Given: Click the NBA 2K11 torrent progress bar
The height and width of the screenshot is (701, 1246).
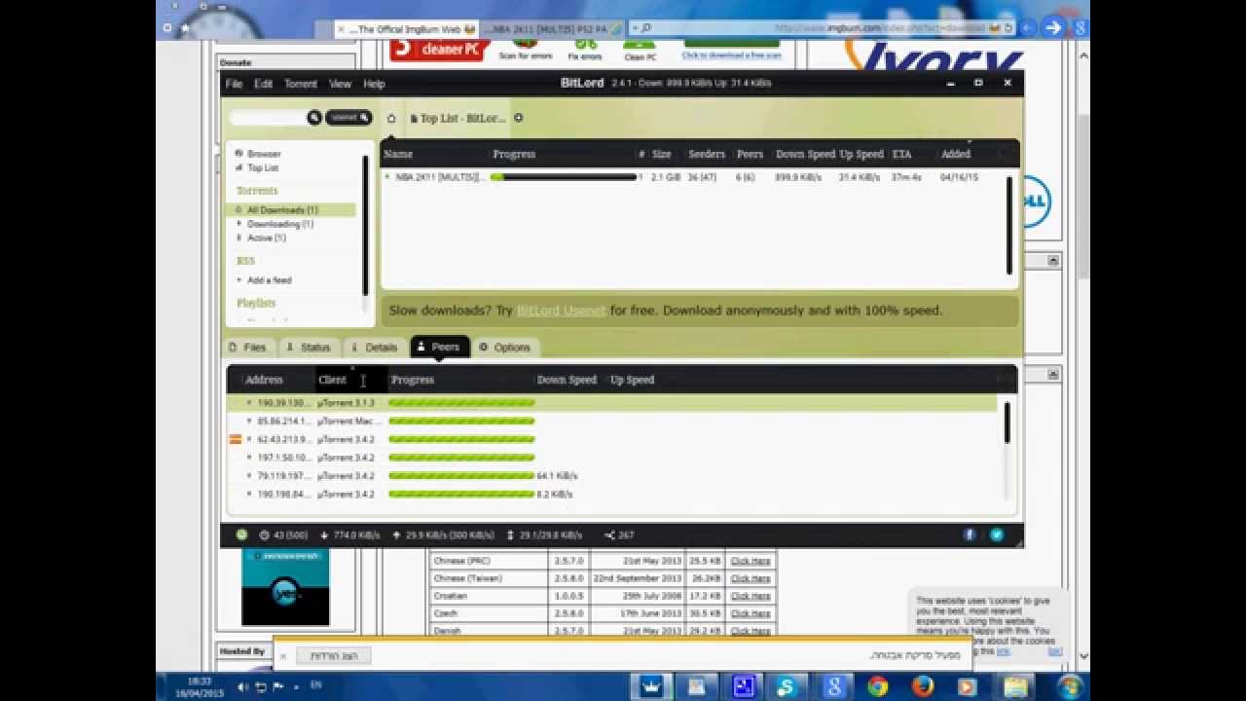Looking at the screenshot, I should [564, 177].
